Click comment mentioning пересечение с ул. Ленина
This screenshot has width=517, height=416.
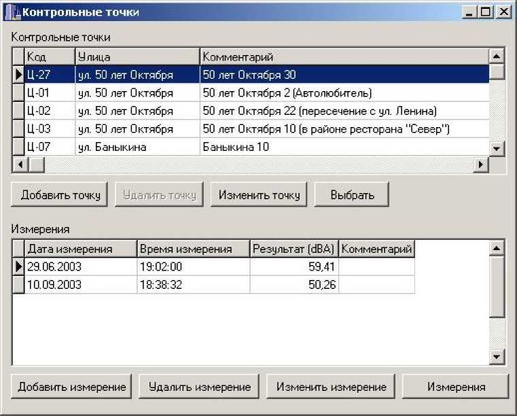[344, 111]
